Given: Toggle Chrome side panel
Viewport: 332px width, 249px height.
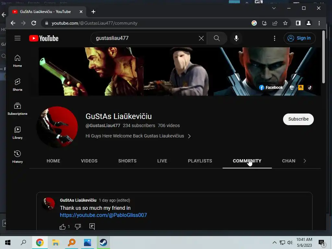Looking at the screenshot, I should point(298,23).
